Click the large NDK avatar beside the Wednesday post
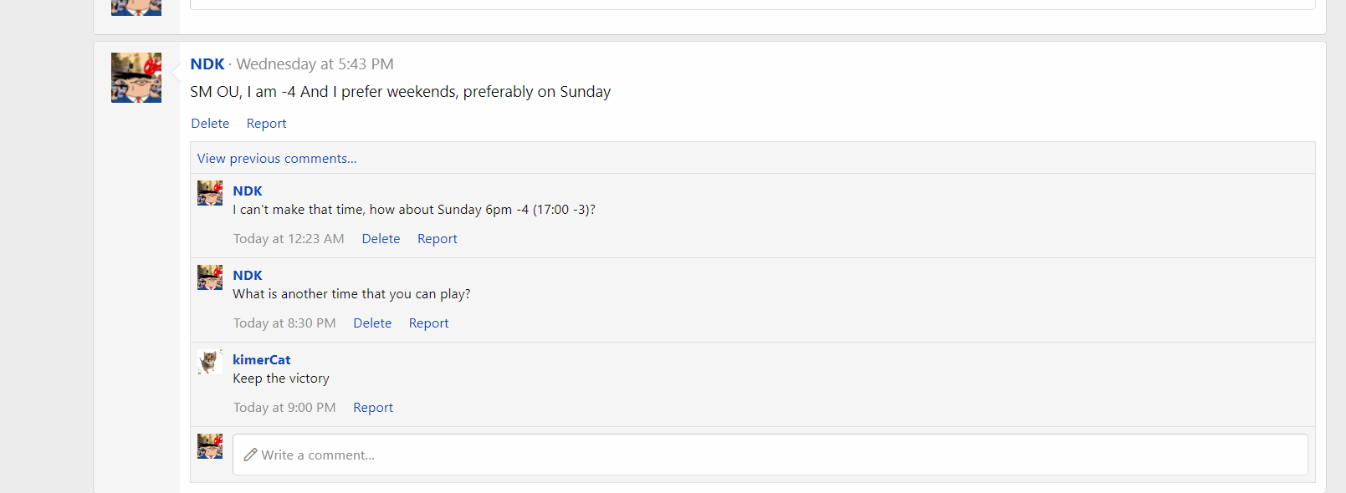 pos(136,78)
